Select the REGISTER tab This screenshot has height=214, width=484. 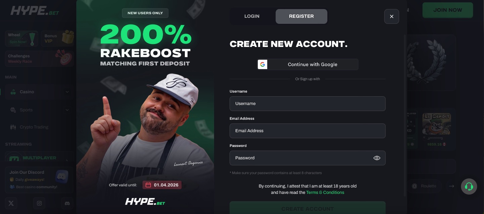(x=301, y=16)
